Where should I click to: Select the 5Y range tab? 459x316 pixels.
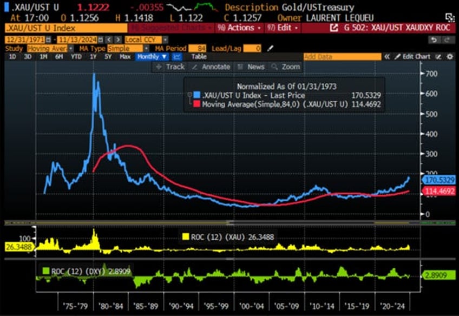click(108, 57)
